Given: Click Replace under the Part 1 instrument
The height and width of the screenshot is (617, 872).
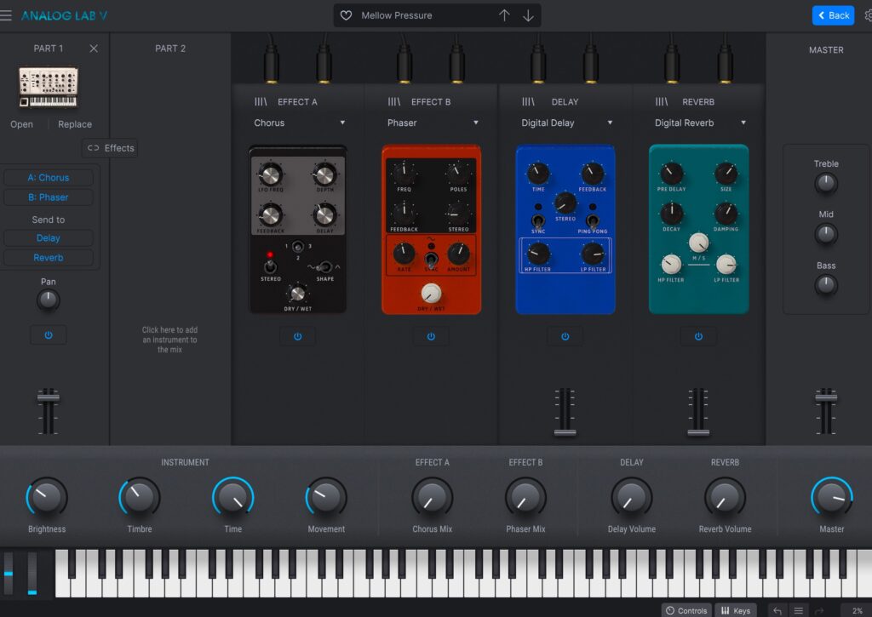Looking at the screenshot, I should (x=75, y=124).
